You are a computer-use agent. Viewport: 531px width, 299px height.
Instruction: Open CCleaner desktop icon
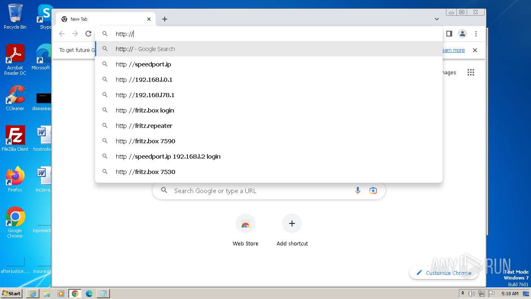pos(15,98)
